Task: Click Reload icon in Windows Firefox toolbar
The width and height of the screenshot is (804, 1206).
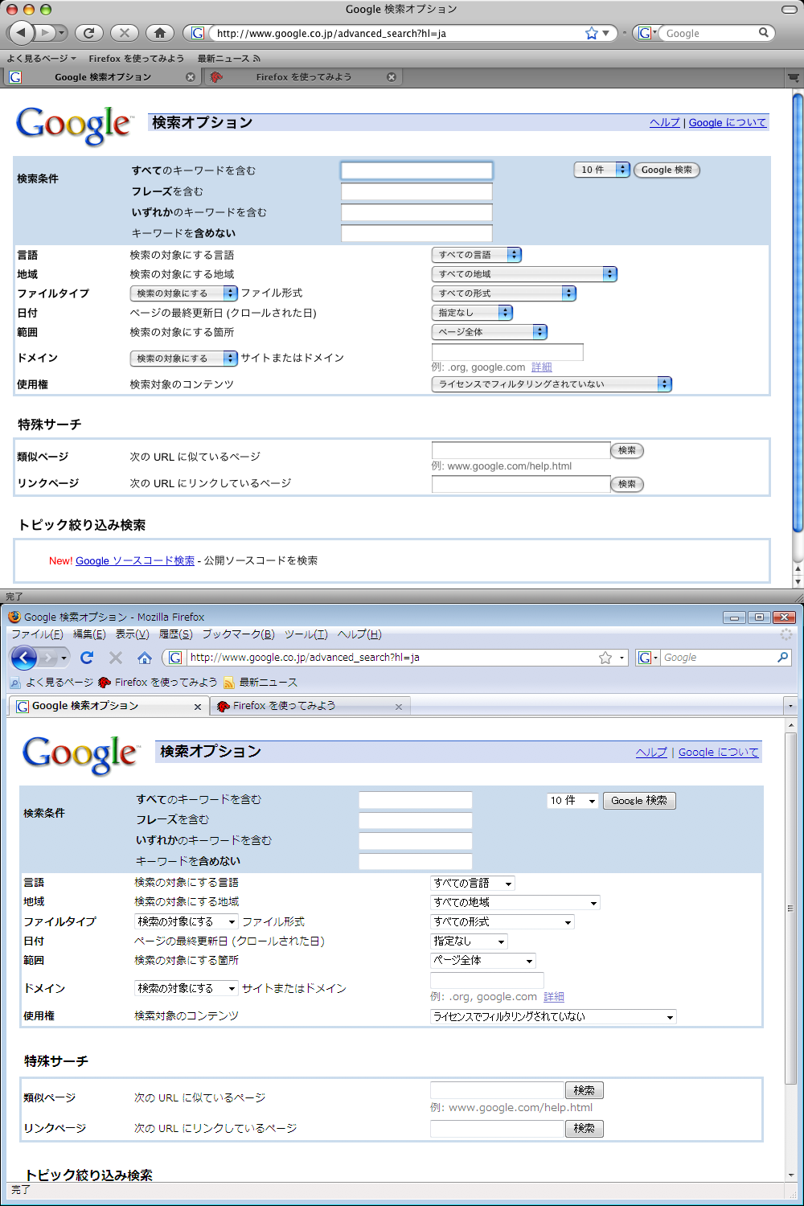Action: pyautogui.click(x=87, y=658)
